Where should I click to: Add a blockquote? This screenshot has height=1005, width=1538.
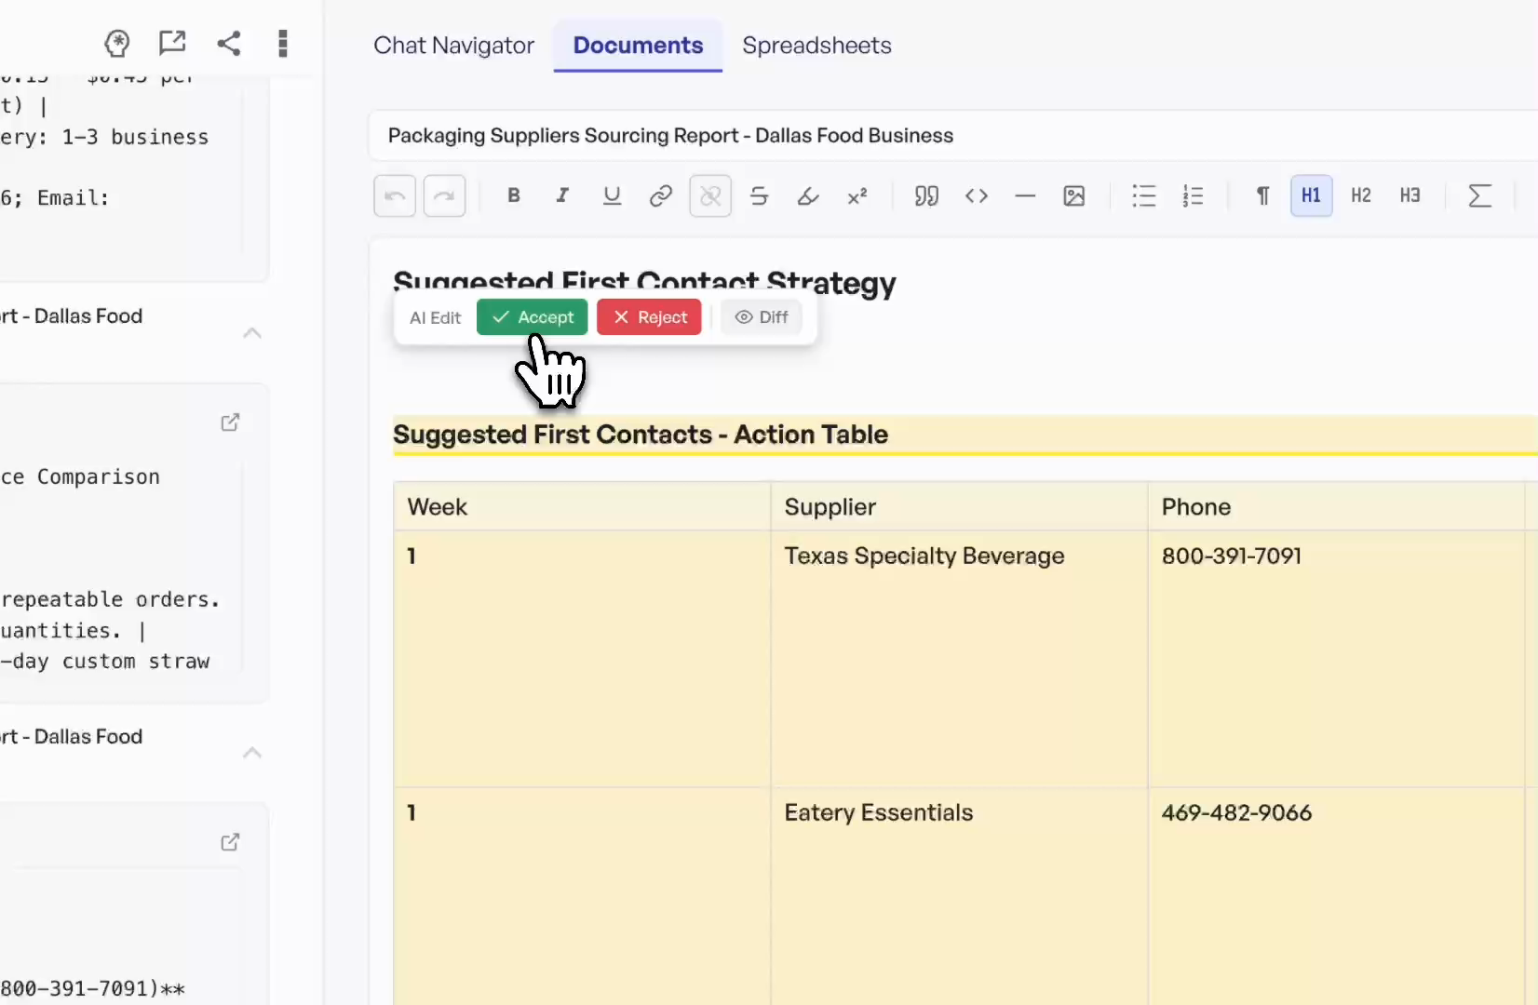(x=926, y=195)
